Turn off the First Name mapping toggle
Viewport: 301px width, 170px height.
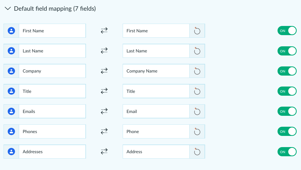click(x=287, y=31)
